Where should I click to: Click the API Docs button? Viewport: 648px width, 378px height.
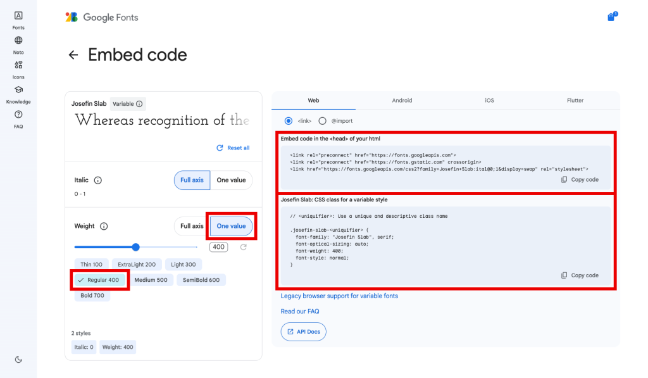tap(304, 332)
